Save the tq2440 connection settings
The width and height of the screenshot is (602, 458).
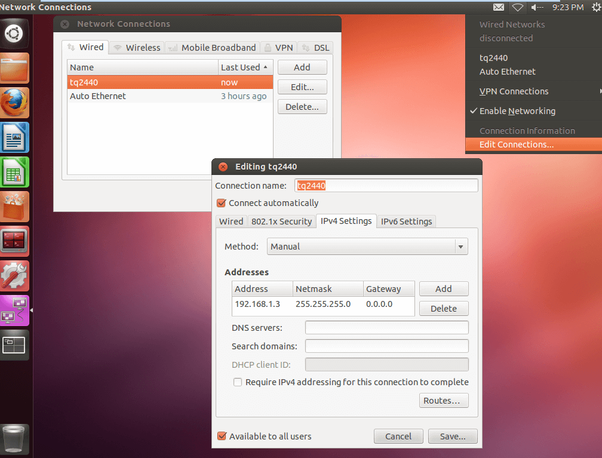(x=453, y=437)
